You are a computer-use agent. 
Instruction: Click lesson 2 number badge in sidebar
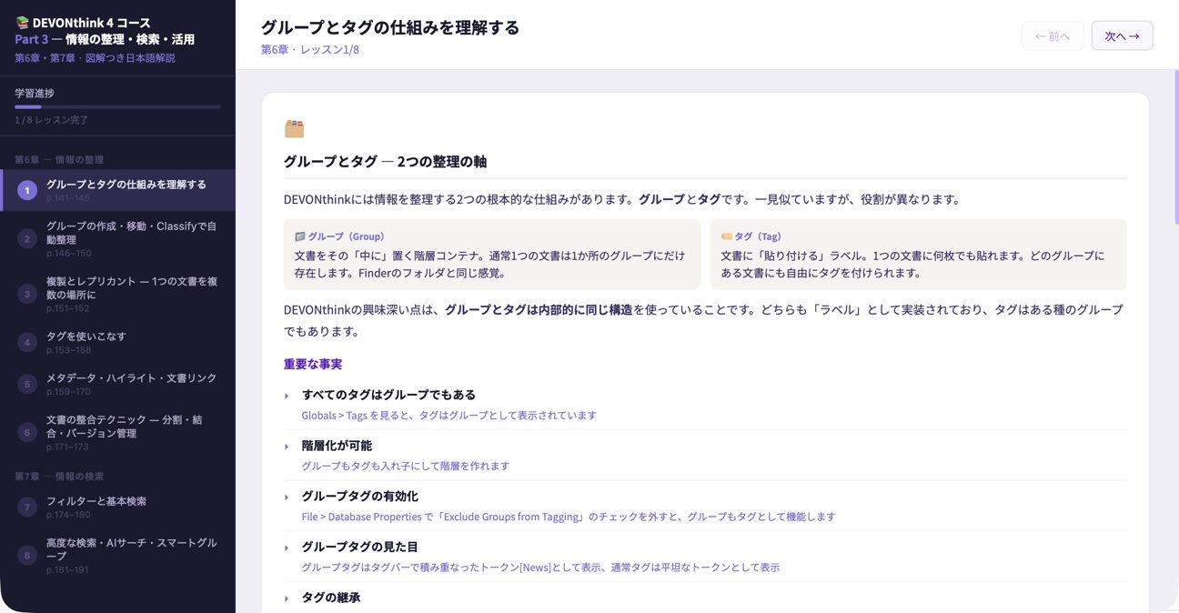point(27,239)
